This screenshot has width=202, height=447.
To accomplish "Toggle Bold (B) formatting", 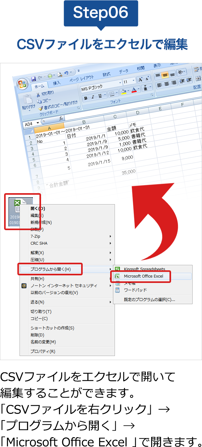I will [x=86, y=98].
